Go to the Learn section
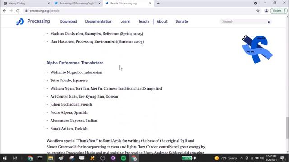The width and height of the screenshot is (289, 162). (x=125, y=21)
